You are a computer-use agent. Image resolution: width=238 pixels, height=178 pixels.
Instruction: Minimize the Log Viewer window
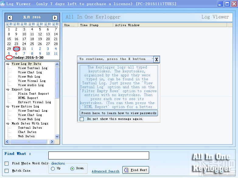click(x=220, y=4)
